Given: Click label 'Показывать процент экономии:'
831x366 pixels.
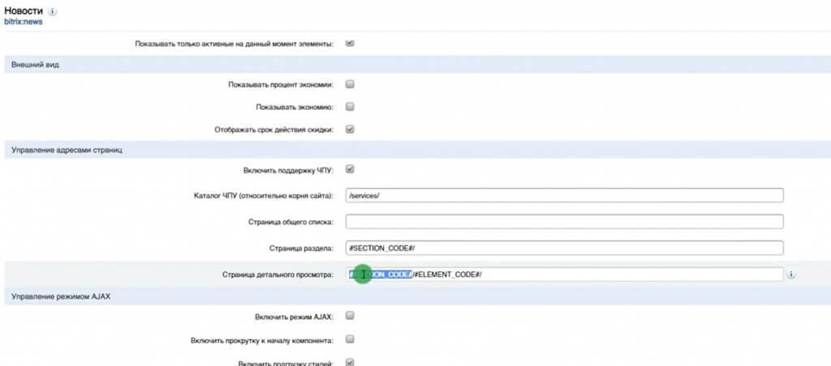Looking at the screenshot, I should 281,85.
